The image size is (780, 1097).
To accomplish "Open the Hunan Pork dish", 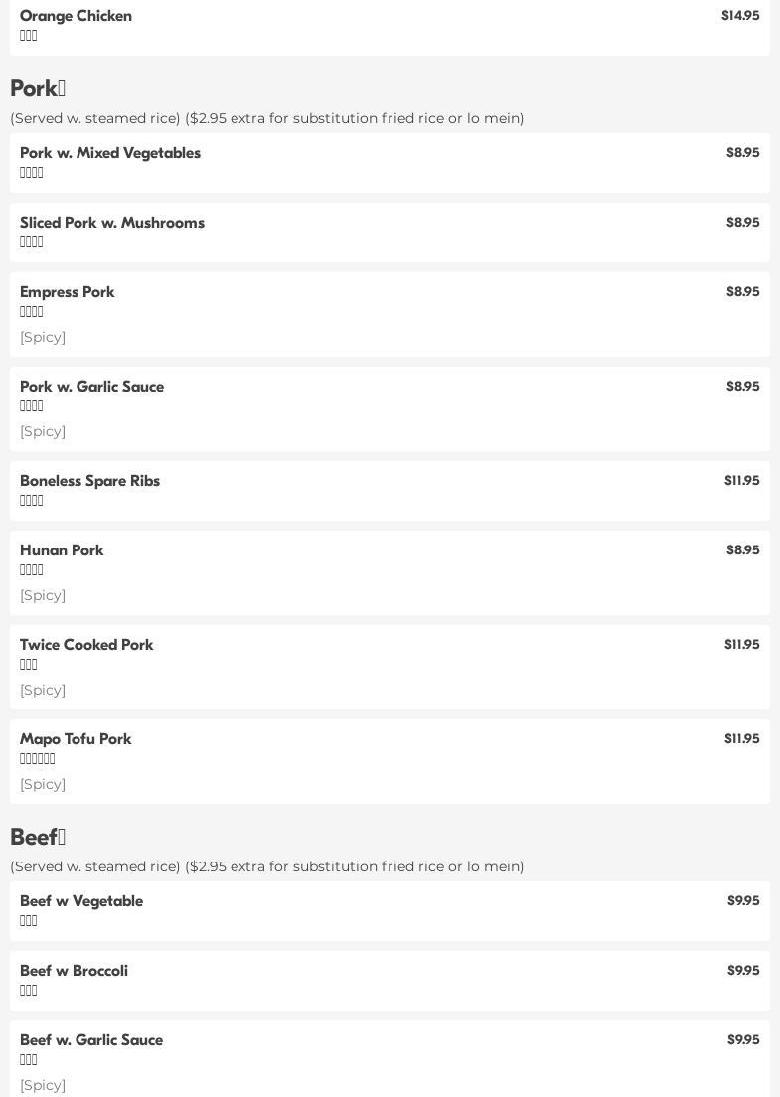I will pos(62,550).
